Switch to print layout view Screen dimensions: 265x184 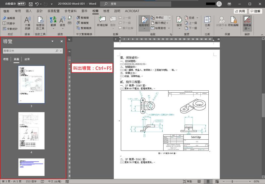208,181
